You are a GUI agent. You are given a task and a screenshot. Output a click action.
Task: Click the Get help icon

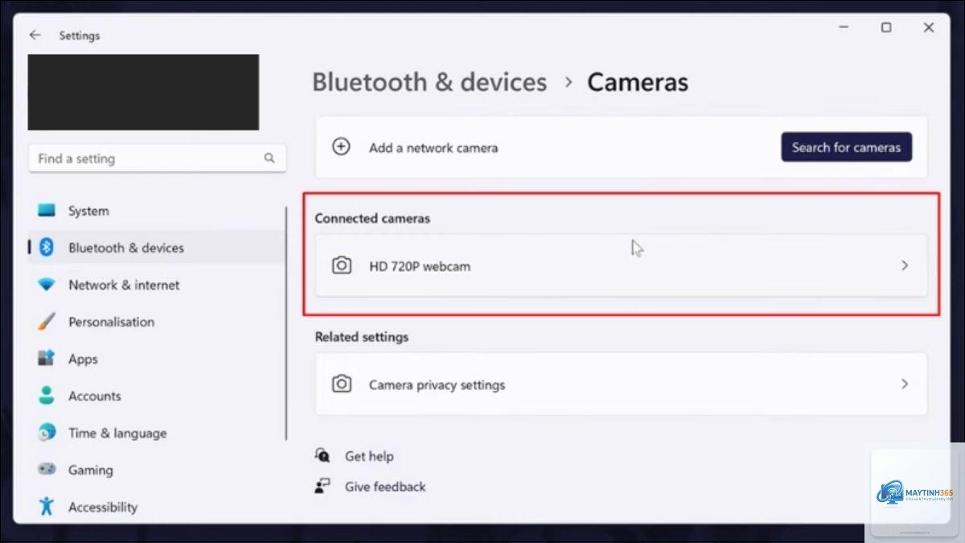click(x=322, y=456)
